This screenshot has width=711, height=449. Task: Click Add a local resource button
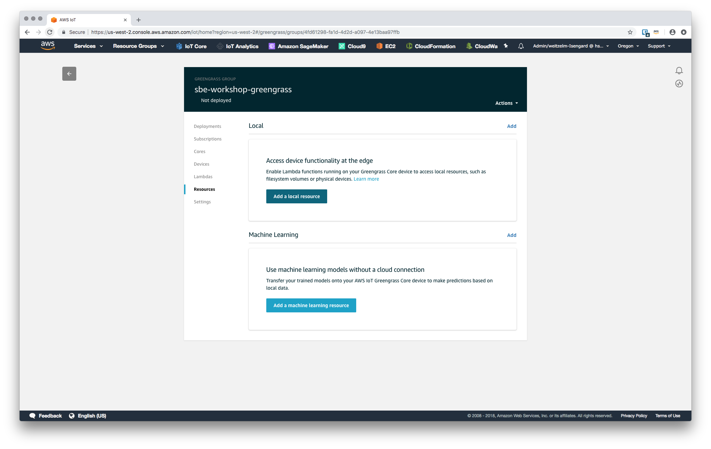click(297, 196)
